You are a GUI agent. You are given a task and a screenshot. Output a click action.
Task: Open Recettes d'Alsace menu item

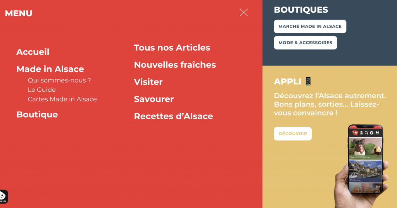173,116
